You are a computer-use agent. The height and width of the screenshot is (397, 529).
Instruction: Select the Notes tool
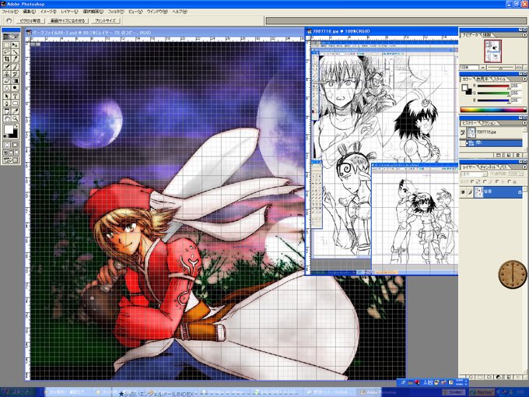pyautogui.click(x=7, y=111)
